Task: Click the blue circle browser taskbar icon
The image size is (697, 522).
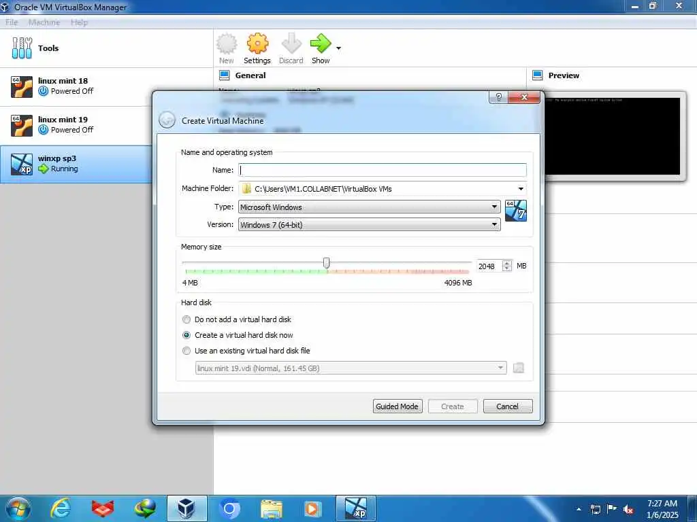Action: click(229, 508)
